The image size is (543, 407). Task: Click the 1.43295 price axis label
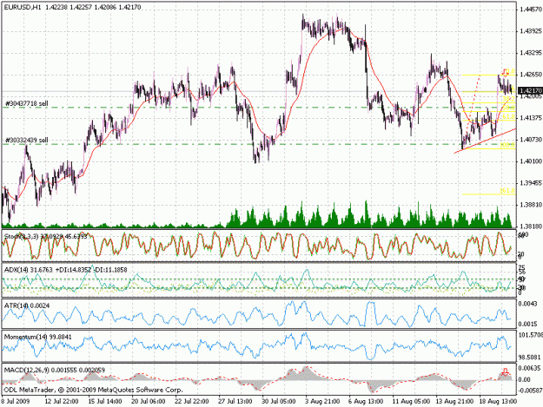tap(531, 53)
